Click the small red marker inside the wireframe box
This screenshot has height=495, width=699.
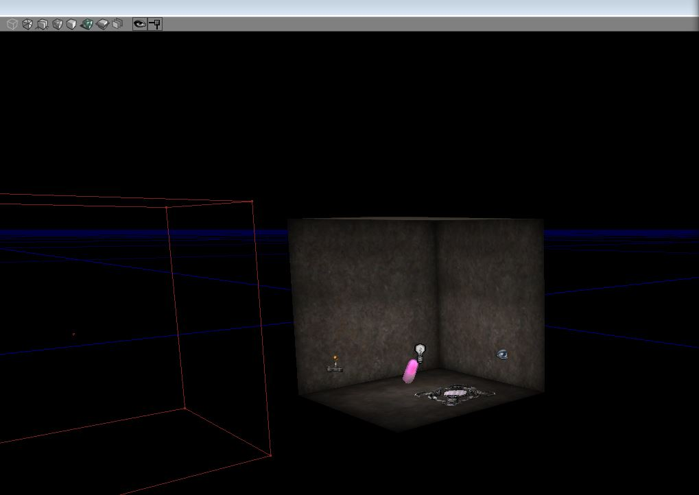click(x=74, y=334)
